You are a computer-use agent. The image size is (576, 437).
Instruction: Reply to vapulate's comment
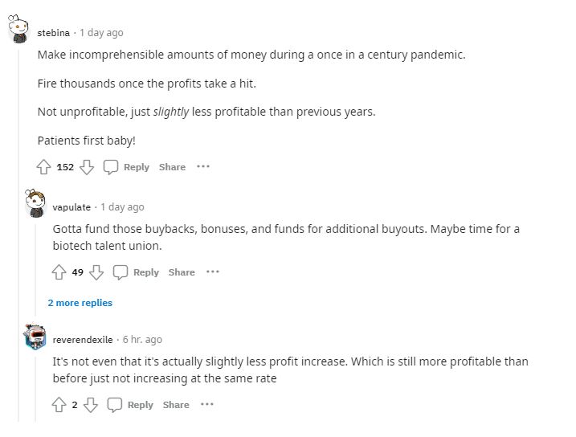pos(137,272)
